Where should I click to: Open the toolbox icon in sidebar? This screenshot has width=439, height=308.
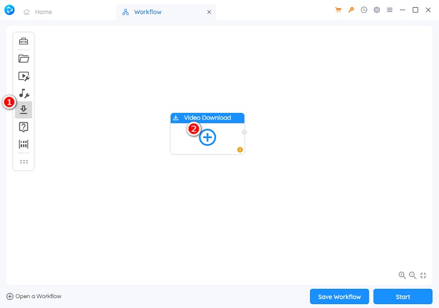point(24,41)
